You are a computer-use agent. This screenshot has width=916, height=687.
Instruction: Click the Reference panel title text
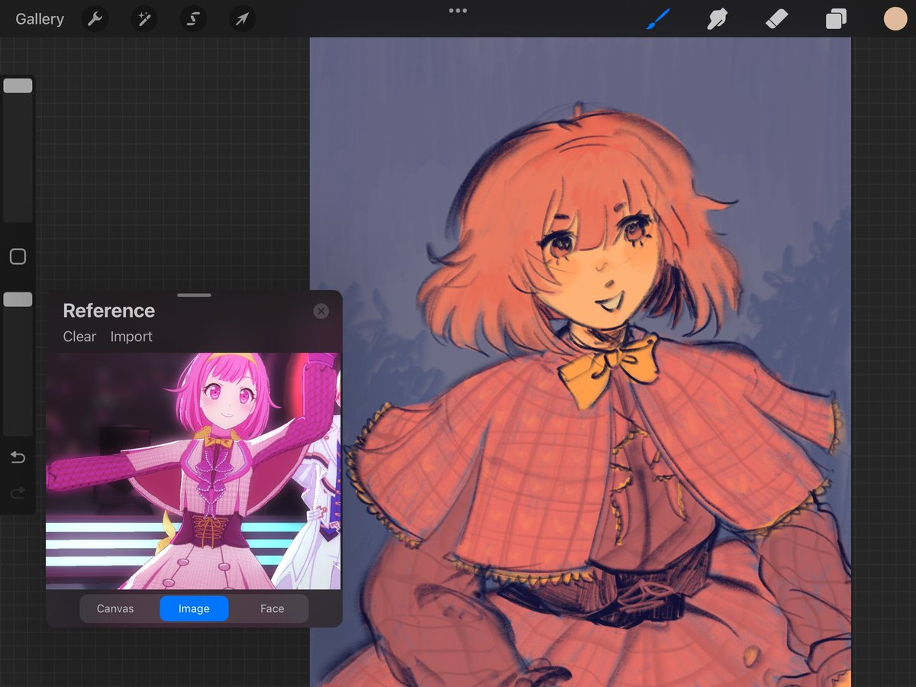point(108,311)
